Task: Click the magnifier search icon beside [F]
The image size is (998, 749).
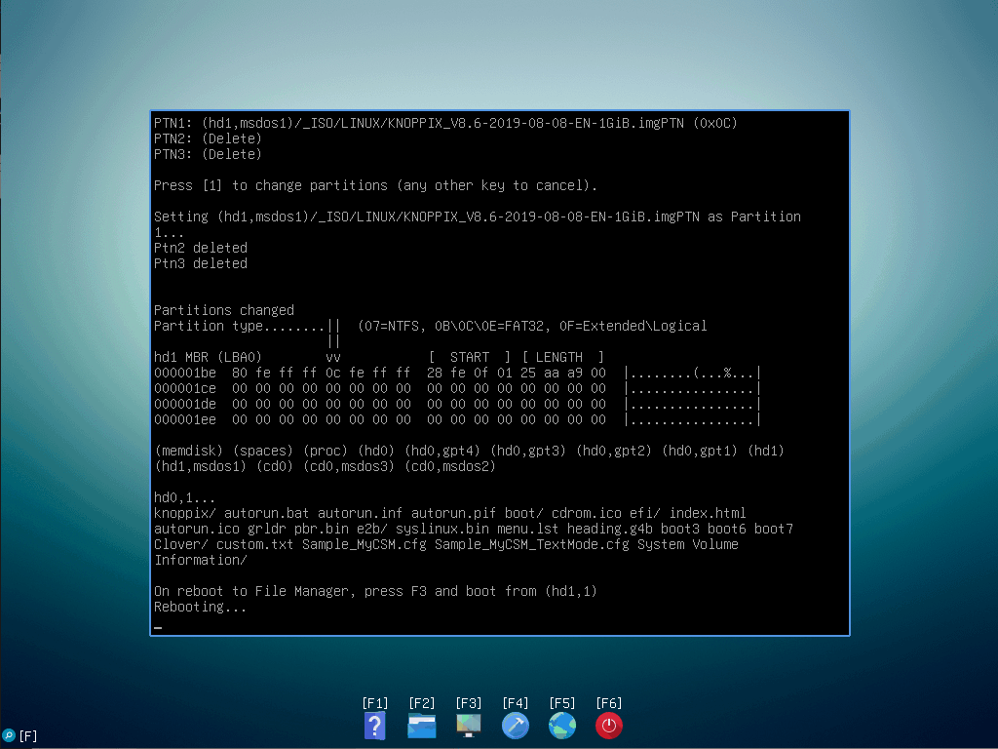Action: [8, 735]
